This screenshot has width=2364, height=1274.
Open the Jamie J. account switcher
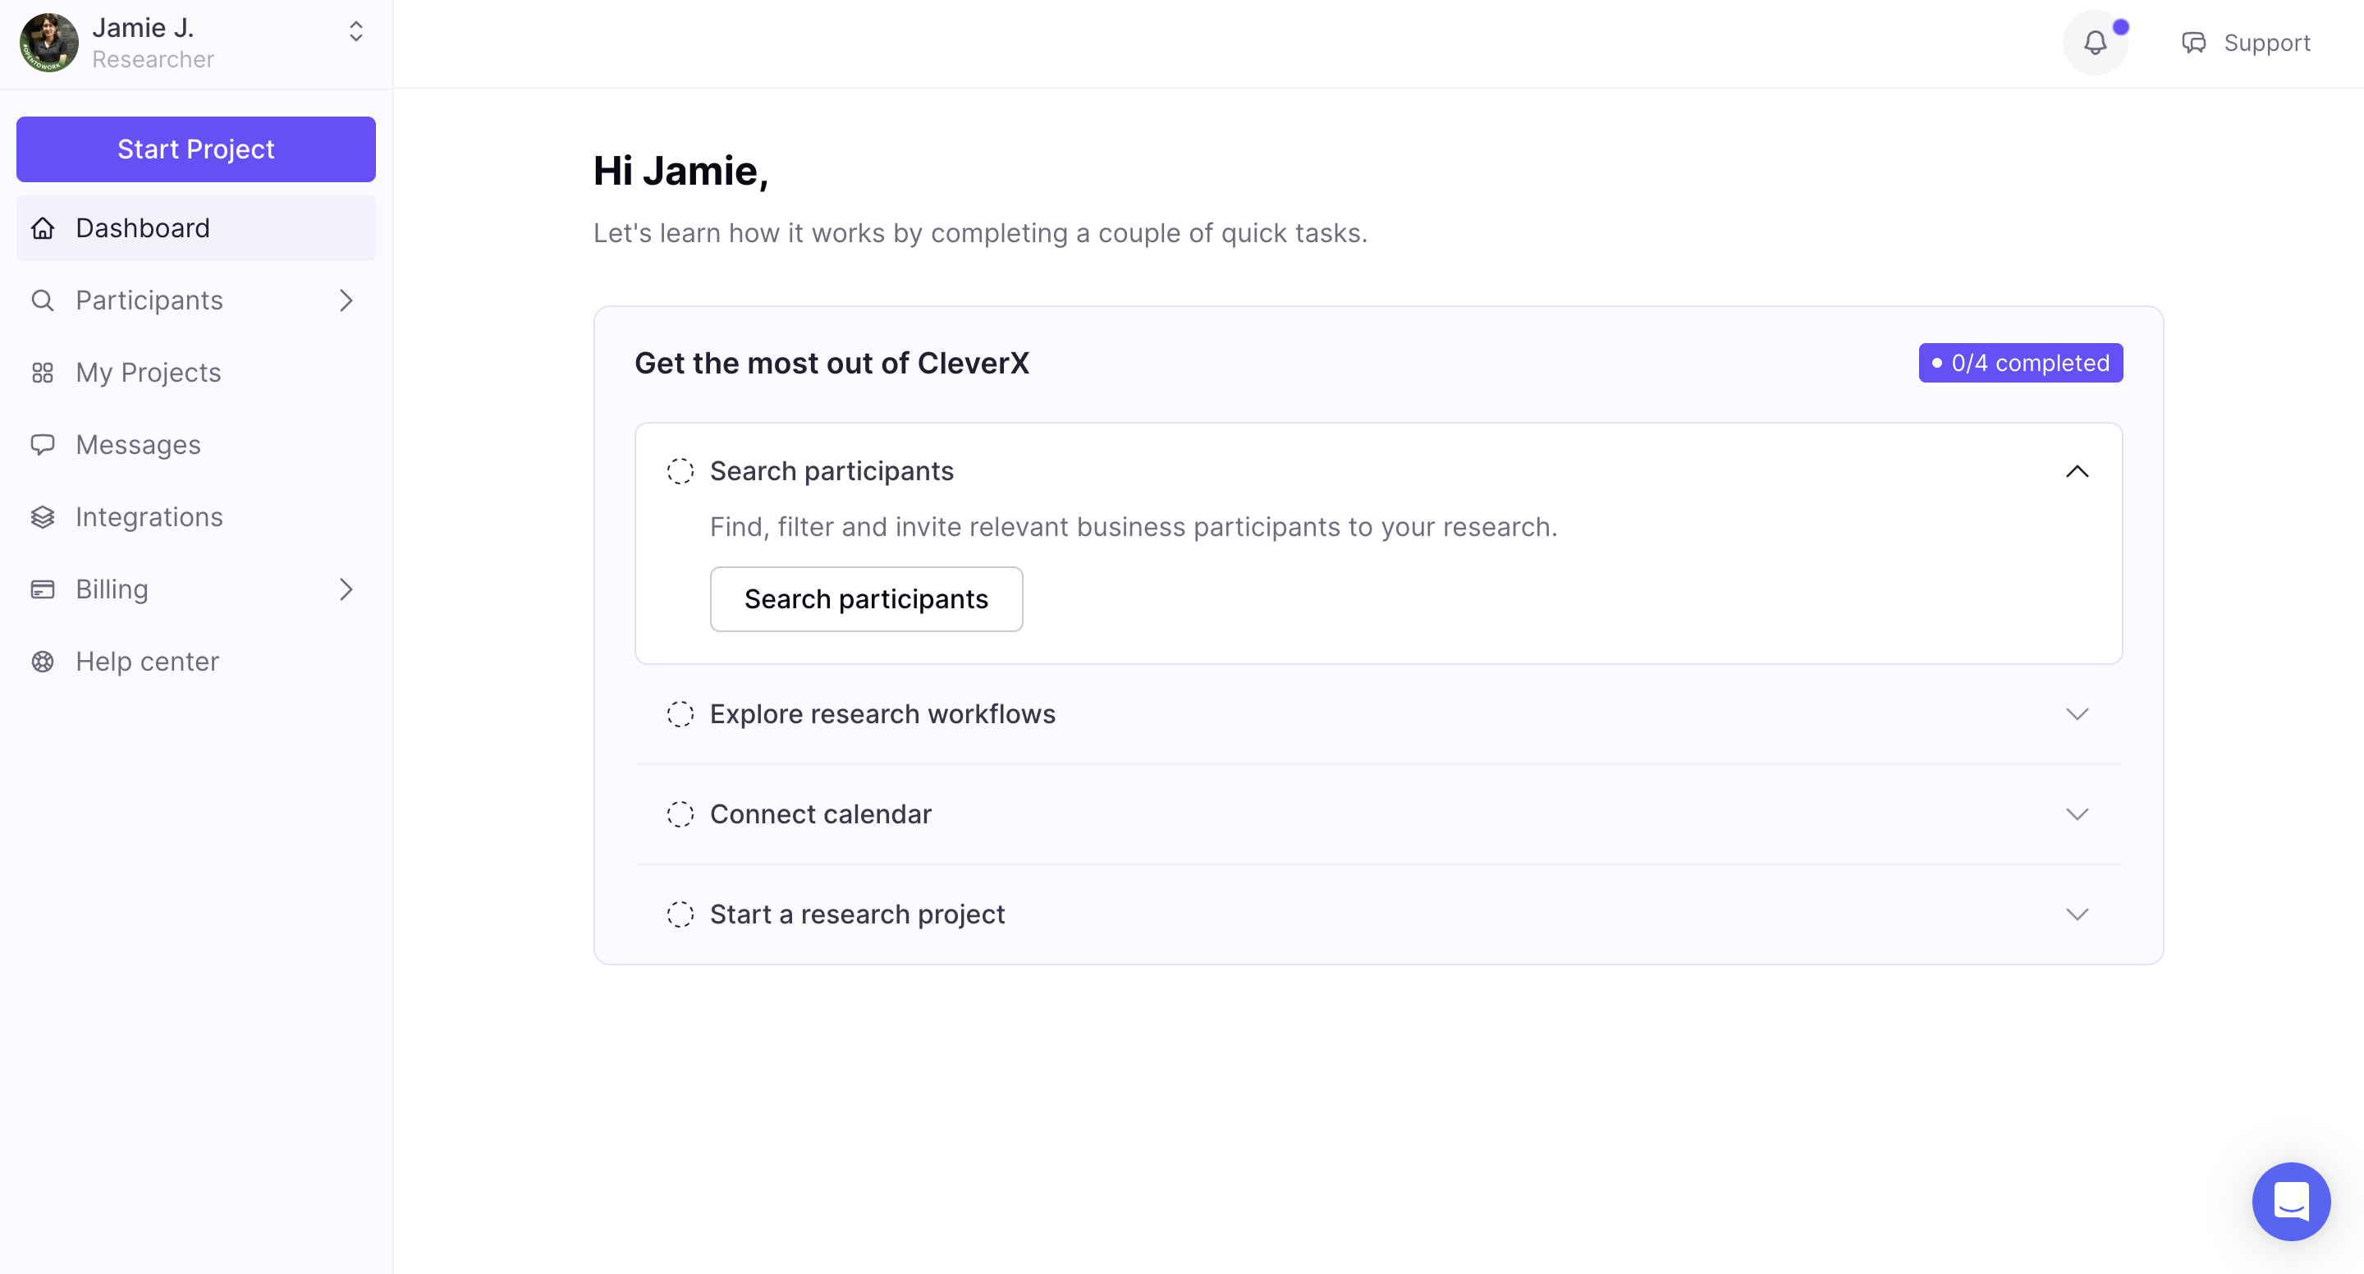[356, 32]
